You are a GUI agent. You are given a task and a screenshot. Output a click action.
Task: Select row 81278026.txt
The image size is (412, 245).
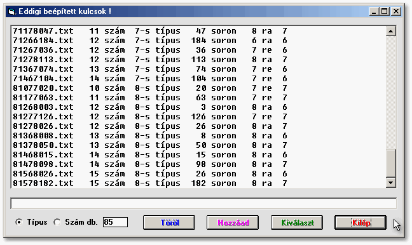[198, 126]
